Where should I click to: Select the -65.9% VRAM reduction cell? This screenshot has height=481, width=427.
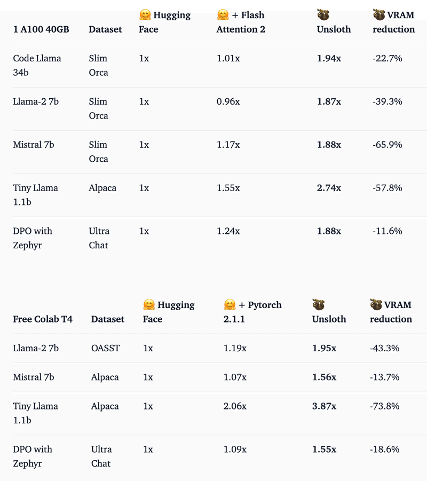click(388, 145)
